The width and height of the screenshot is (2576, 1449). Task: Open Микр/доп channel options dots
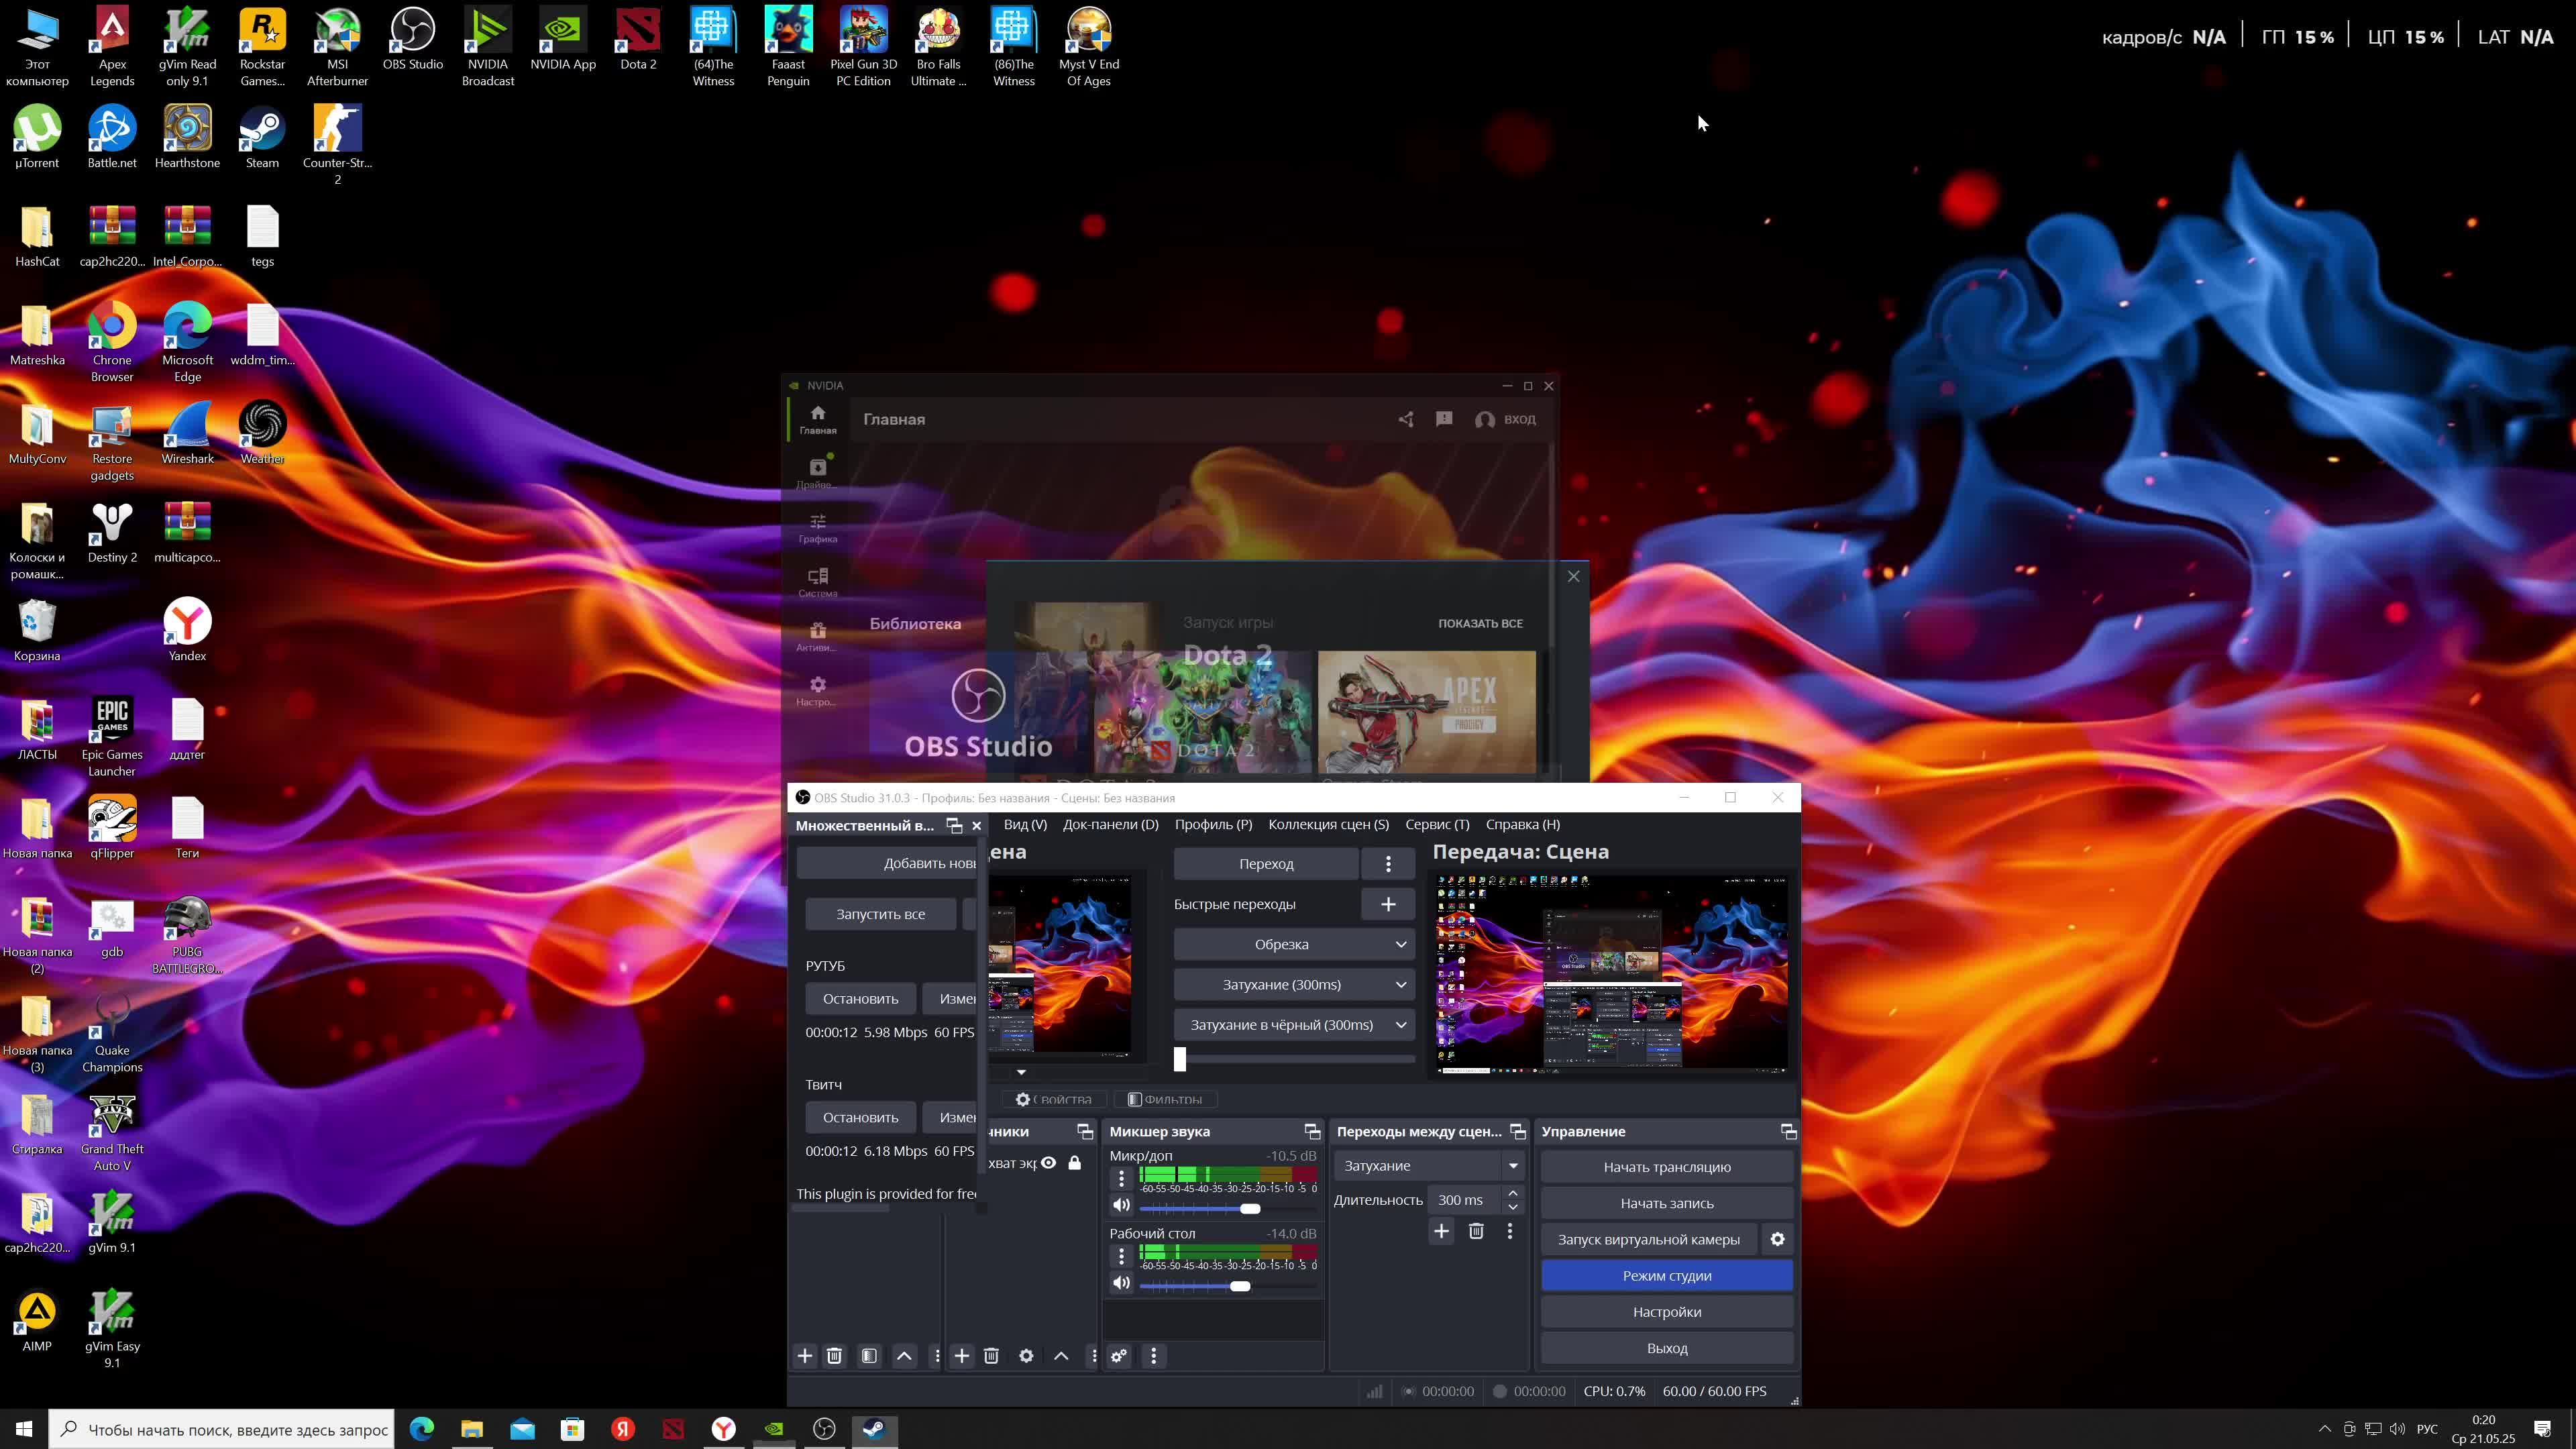(1121, 1178)
